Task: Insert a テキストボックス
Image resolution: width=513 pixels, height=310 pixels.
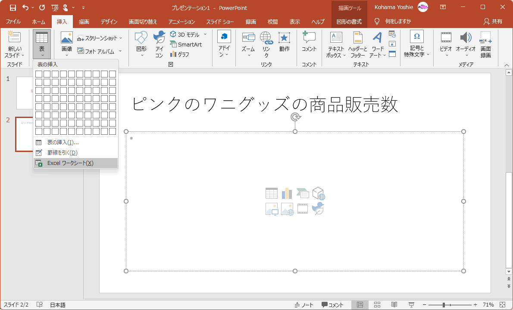Action: click(x=335, y=44)
